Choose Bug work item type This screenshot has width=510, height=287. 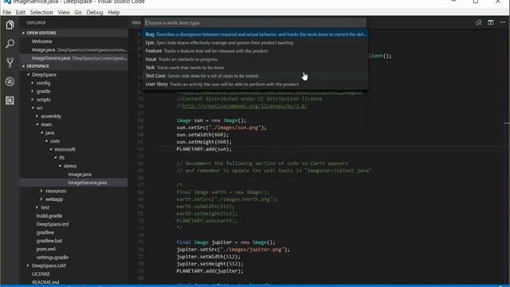coord(255,34)
